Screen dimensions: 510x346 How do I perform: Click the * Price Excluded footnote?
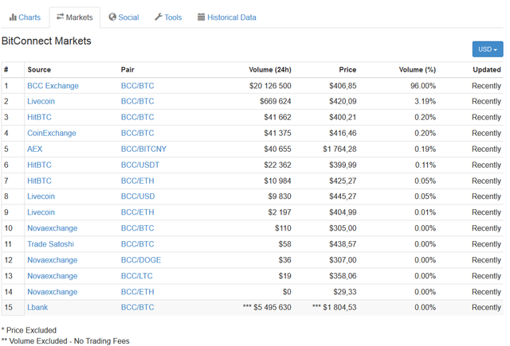pos(29,330)
